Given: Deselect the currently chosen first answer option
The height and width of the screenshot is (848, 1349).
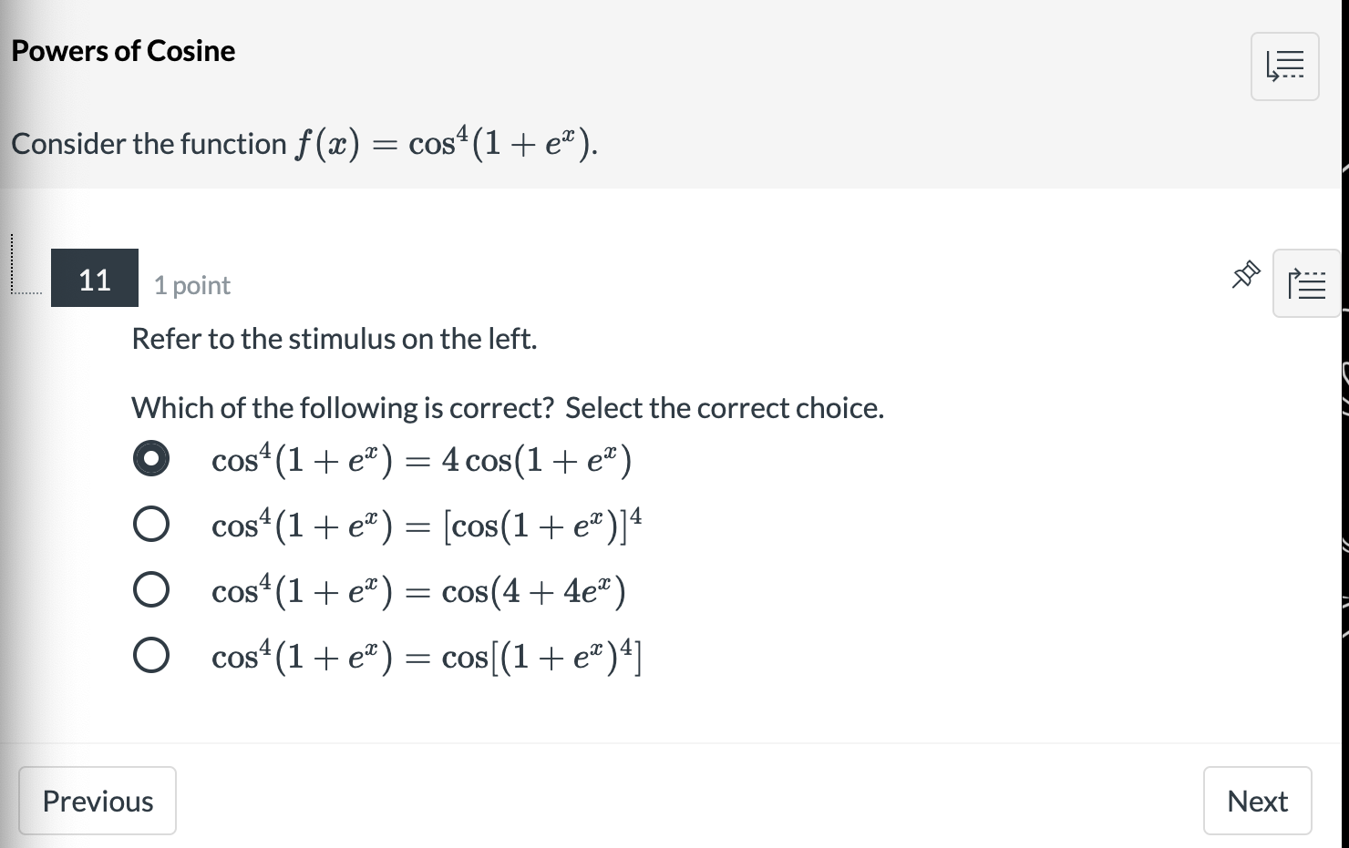Looking at the screenshot, I should point(151,458).
